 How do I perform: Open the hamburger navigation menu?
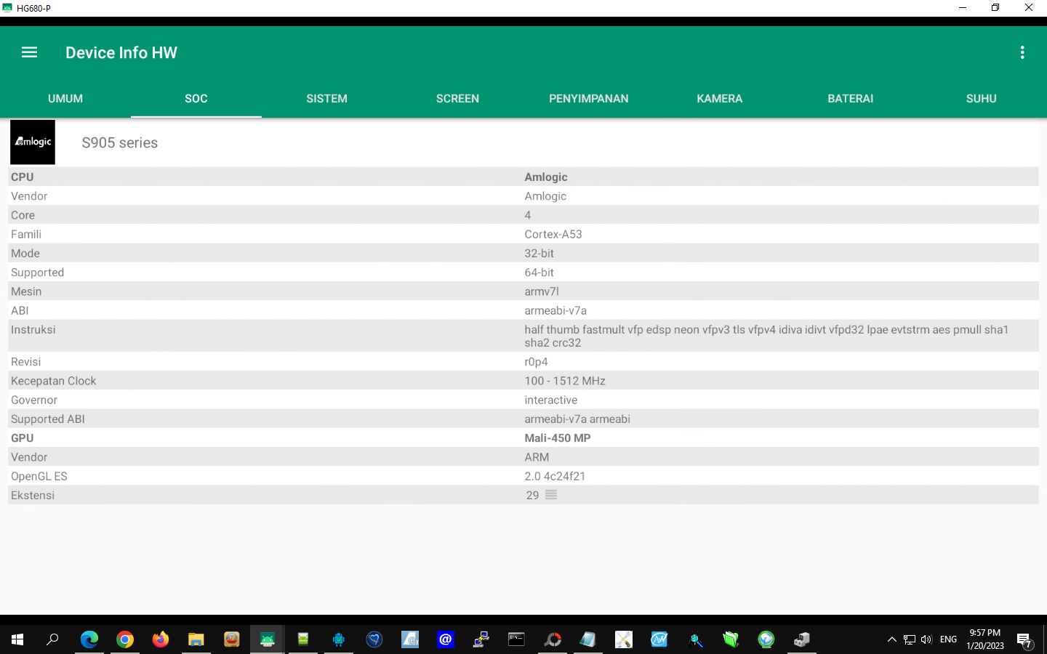[29, 52]
